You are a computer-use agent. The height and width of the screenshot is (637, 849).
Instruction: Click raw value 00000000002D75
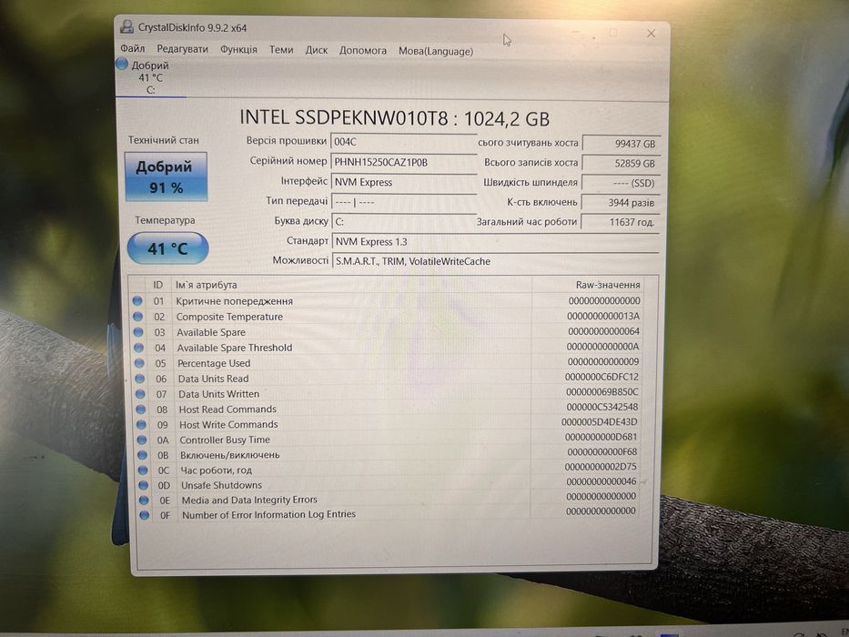601,466
